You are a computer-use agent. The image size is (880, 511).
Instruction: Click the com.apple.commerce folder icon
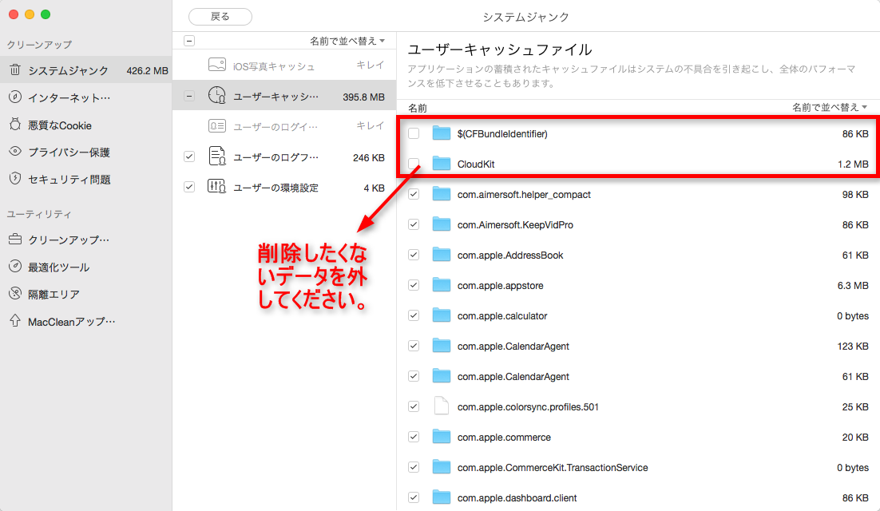(442, 436)
